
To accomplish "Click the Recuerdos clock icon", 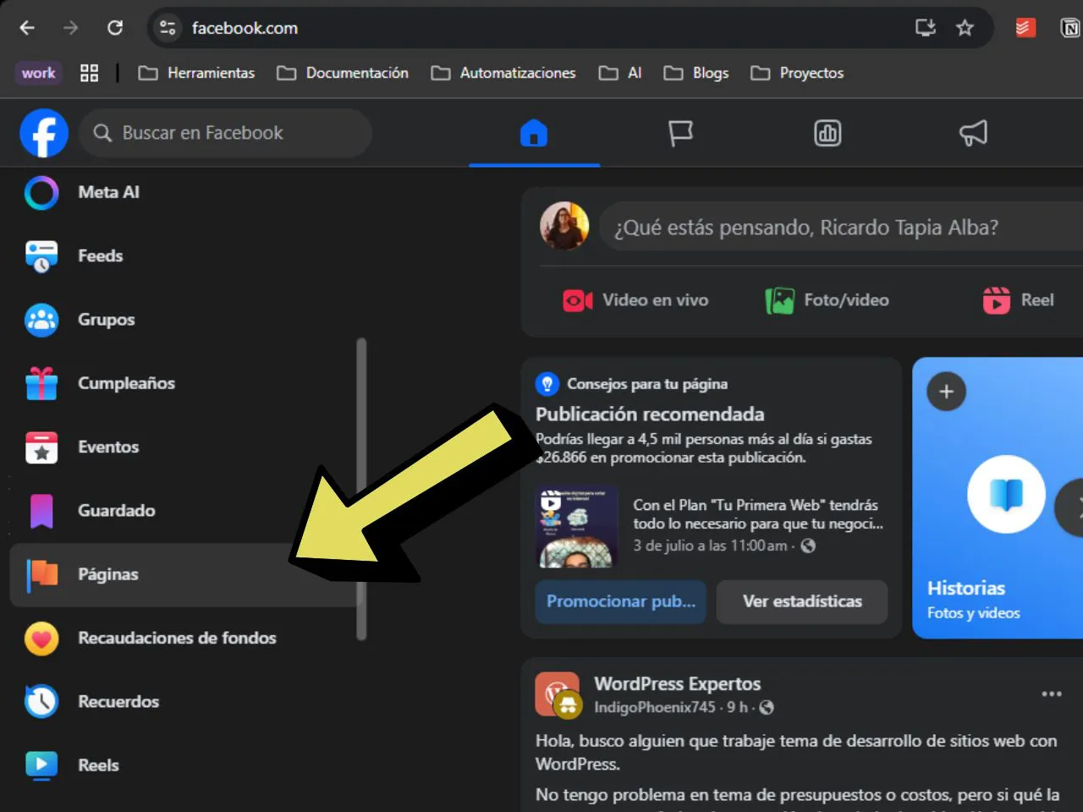I will 41,702.
